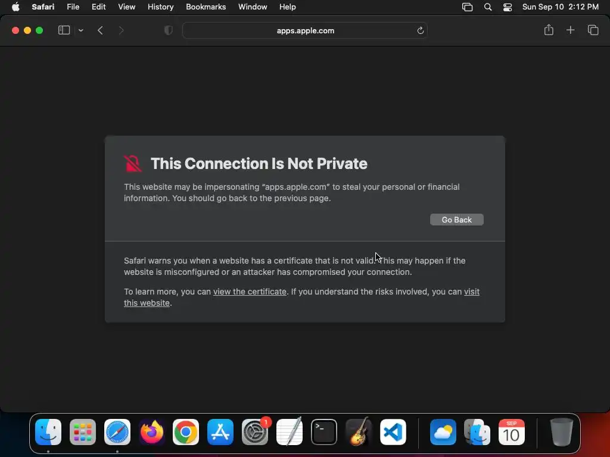Open the view the certificate link
This screenshot has height=457, width=610.
[250, 292]
